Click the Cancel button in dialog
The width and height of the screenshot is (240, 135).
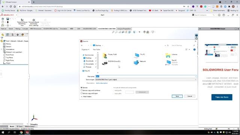(x=190, y=96)
